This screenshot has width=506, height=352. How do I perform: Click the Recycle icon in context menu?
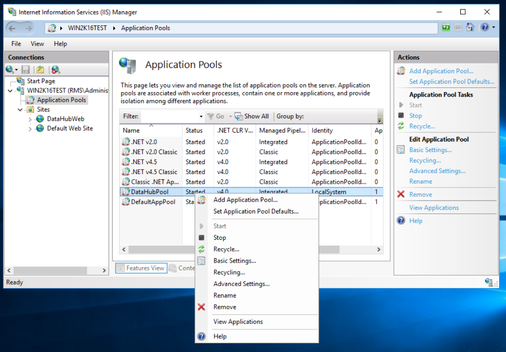[x=202, y=249]
